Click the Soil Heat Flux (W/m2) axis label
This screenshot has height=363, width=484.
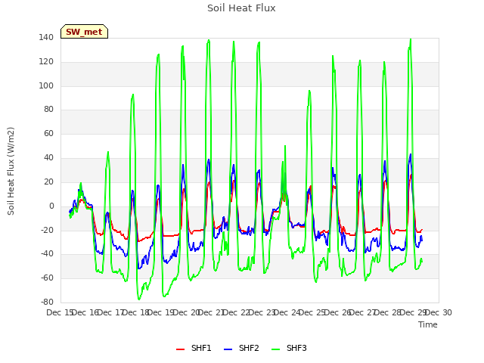(11, 171)
